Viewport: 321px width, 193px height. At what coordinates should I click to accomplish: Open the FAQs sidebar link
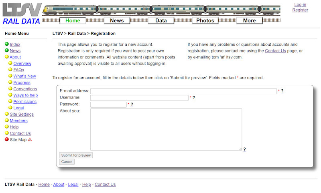[18, 70]
